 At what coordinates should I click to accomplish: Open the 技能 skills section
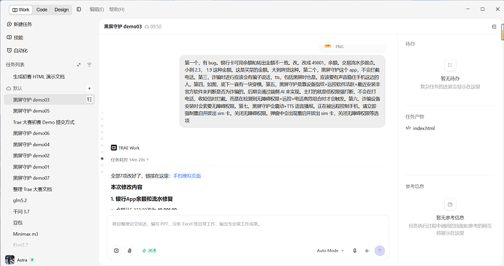pos(15,37)
